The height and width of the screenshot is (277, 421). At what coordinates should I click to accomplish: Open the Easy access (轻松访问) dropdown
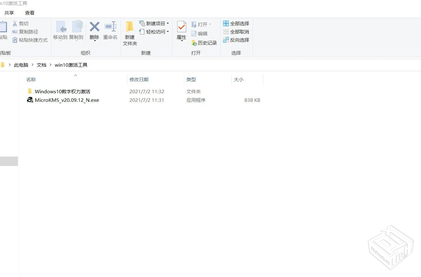coord(168,32)
